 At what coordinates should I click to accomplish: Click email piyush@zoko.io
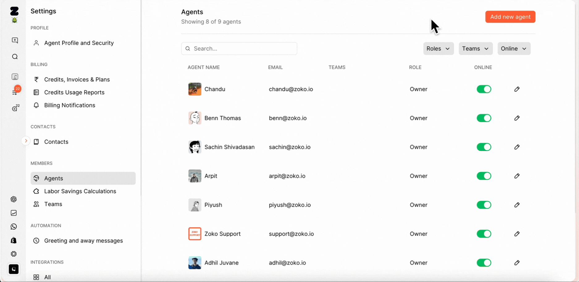[290, 205]
